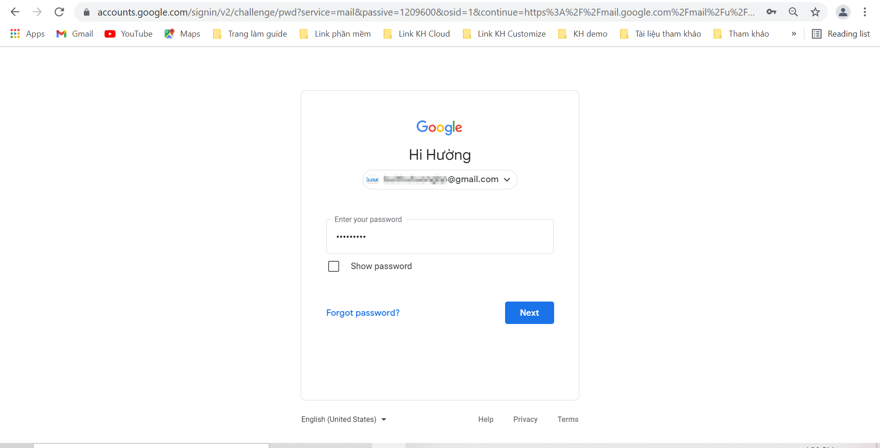Screen dimensions: 880x448
Task: Tick the Show password checkbox
Action: click(x=334, y=266)
